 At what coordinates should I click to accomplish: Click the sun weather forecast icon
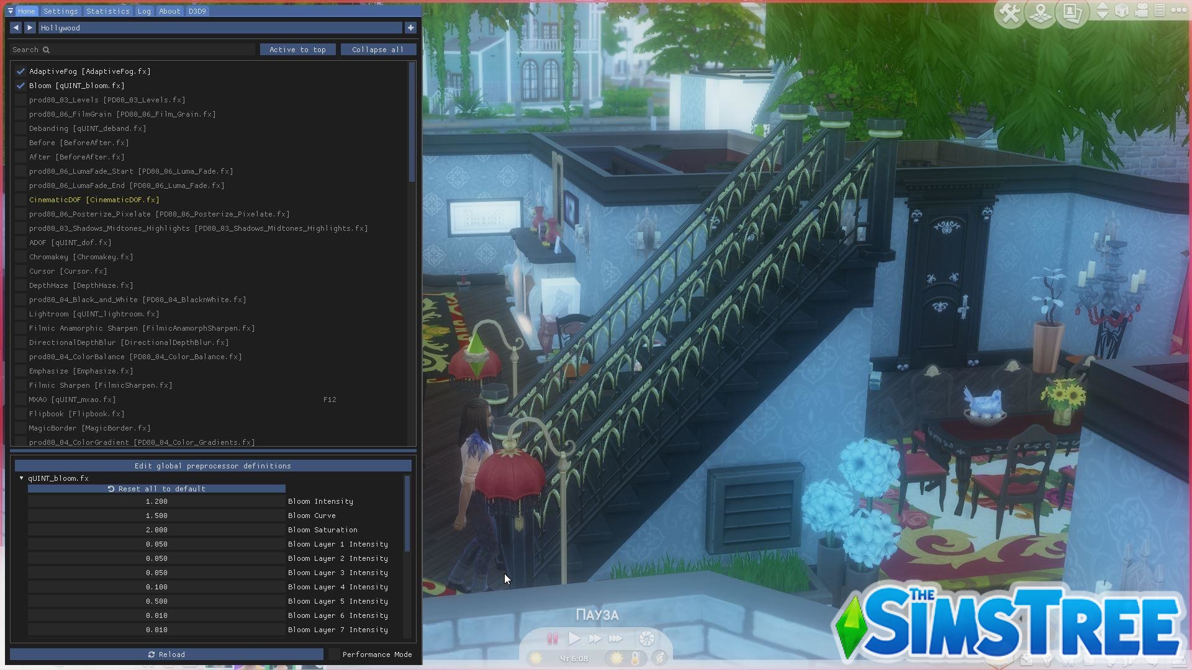616,658
